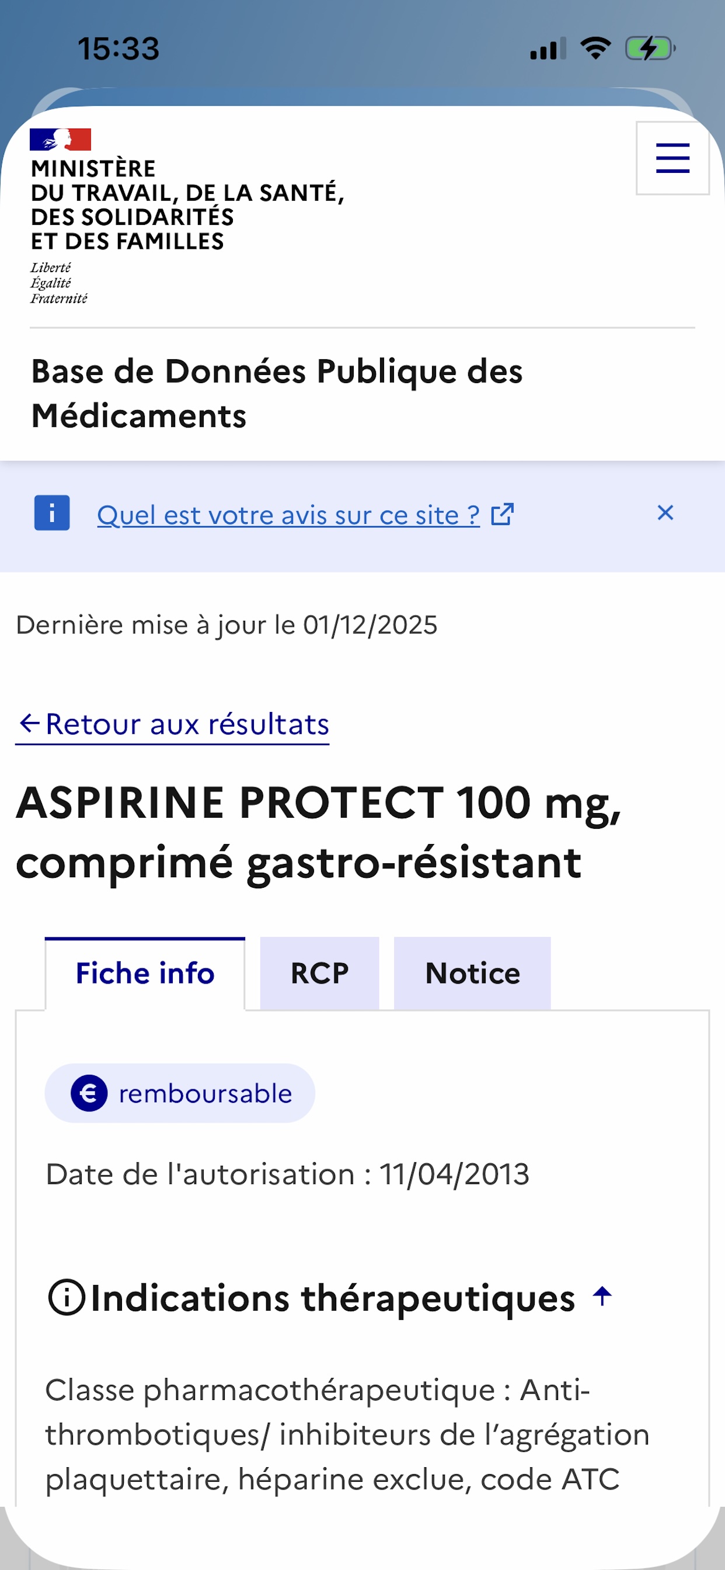Tap the battery charging indicator
725x1570 pixels.
[650, 48]
